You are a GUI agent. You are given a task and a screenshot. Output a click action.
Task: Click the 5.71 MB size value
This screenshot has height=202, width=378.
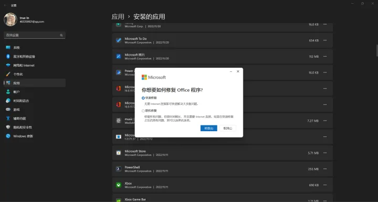coord(313,153)
